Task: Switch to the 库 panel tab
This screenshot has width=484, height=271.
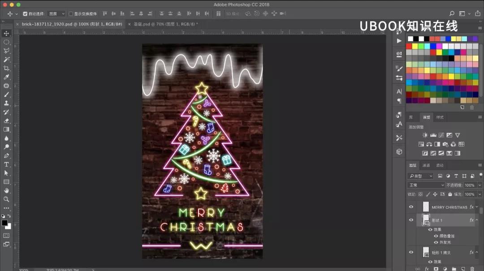Action: [x=411, y=118]
